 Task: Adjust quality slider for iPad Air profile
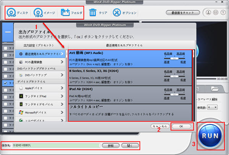pyautogui.click(x=174, y=94)
